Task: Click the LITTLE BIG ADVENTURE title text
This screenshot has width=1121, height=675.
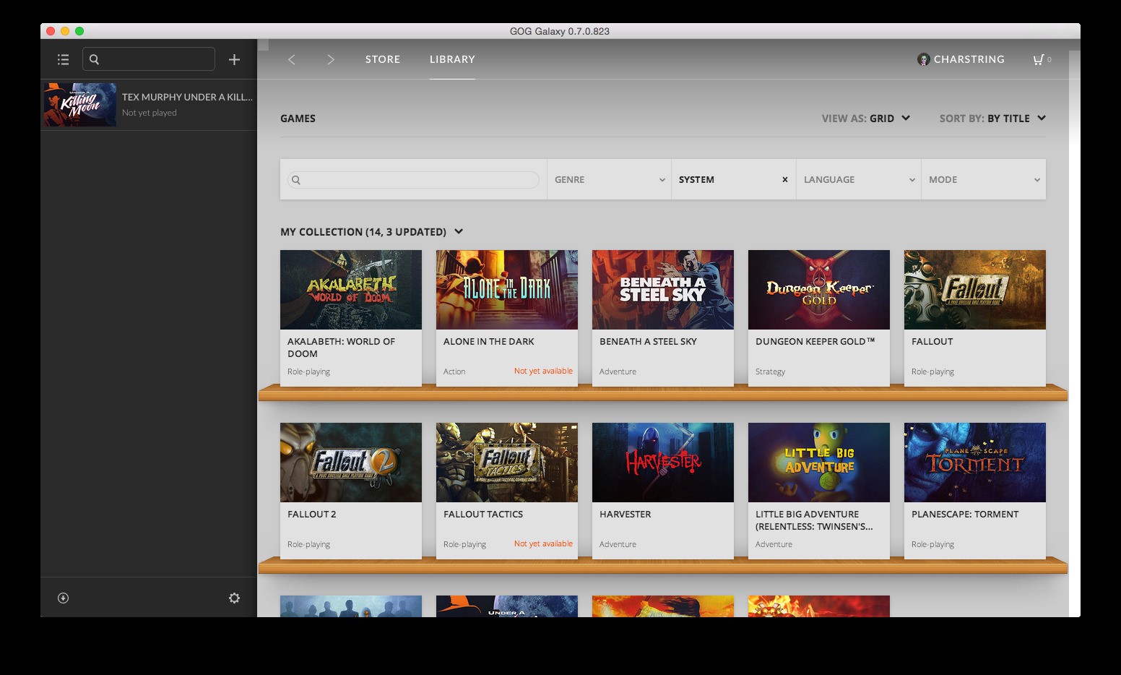Action: (814, 520)
